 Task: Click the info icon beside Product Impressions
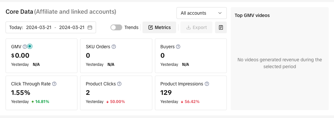point(207,84)
